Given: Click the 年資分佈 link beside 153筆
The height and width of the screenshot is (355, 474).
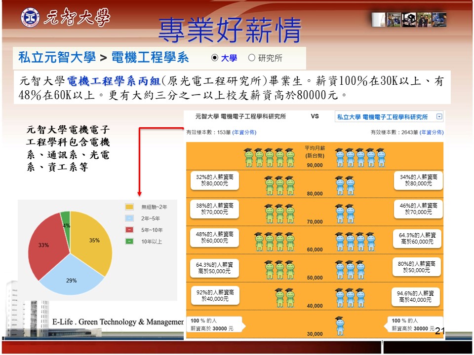Looking at the screenshot, I should click(x=244, y=132).
